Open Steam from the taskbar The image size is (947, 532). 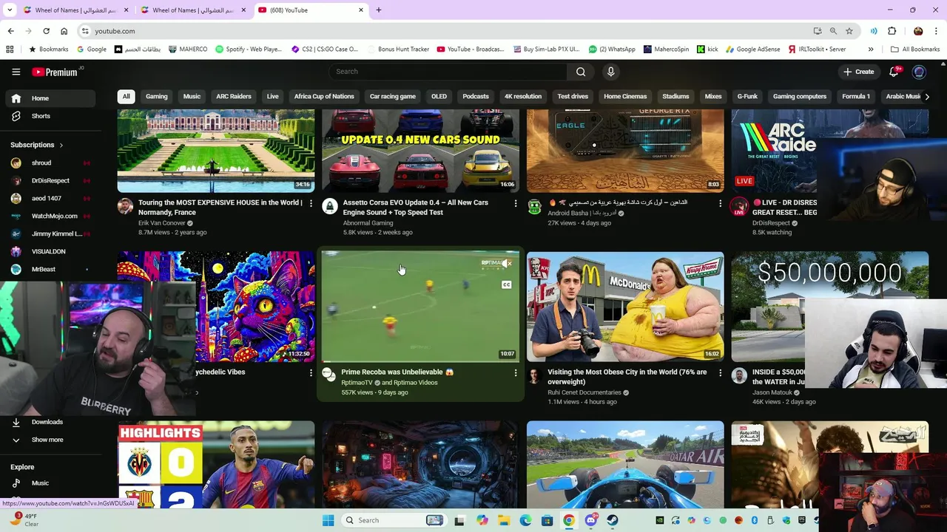coord(613,520)
